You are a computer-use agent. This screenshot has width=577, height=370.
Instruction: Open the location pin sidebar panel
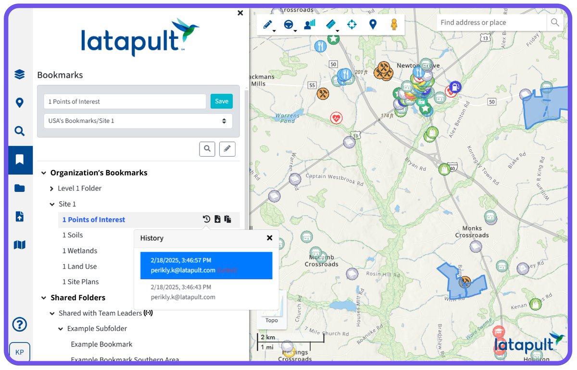tap(20, 103)
